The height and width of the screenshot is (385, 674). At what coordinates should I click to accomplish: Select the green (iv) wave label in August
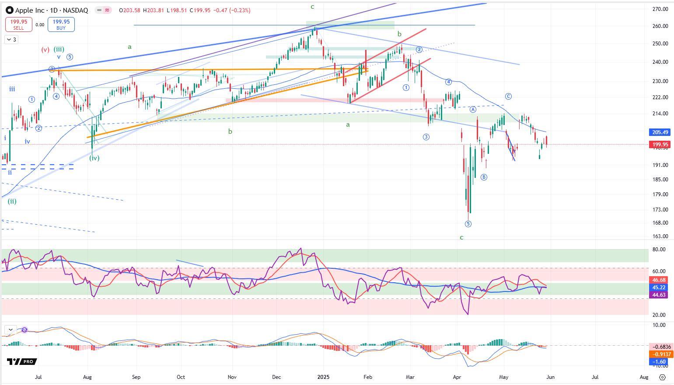94,158
